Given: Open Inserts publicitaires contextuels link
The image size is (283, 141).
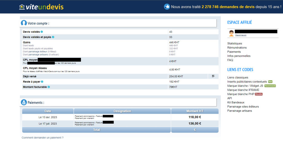Looking at the screenshot, I should [247, 82].
